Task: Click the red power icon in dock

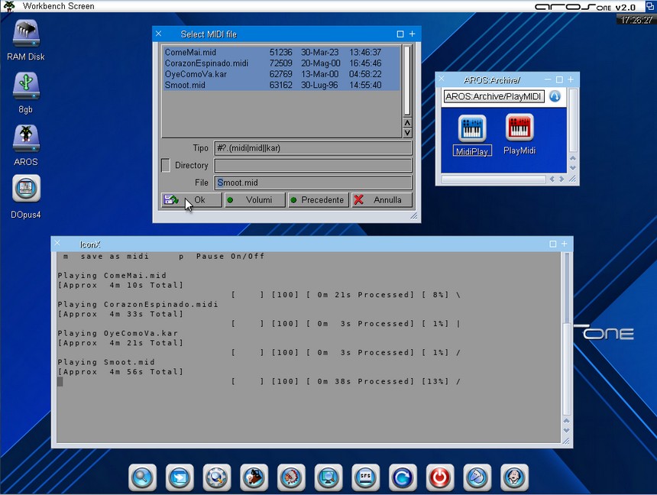Action: (x=439, y=477)
